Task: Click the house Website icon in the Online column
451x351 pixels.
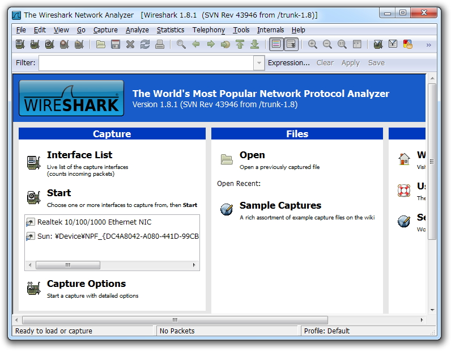Action: click(404, 159)
